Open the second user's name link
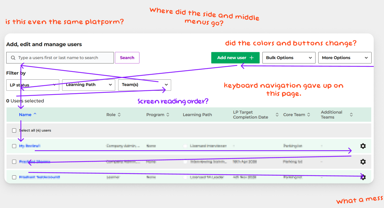This screenshot has width=384, height=208. [x=34, y=162]
